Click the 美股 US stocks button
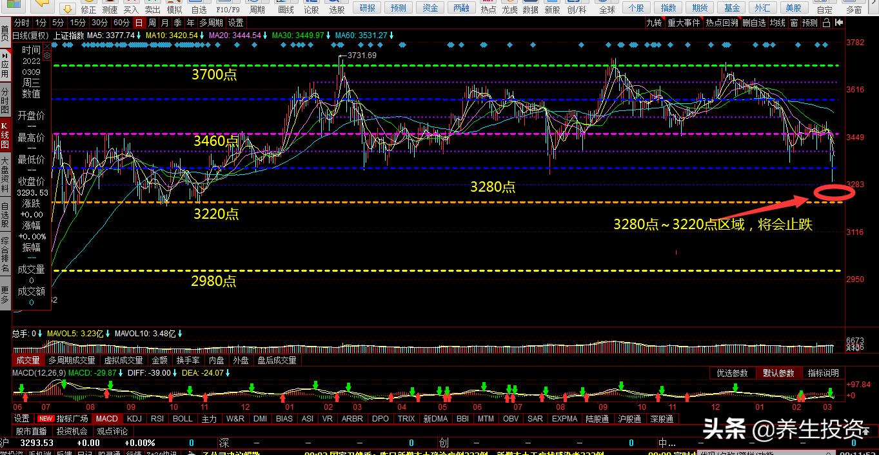879x455 pixels. 794,8
